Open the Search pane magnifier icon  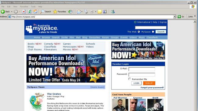coord(42,12)
